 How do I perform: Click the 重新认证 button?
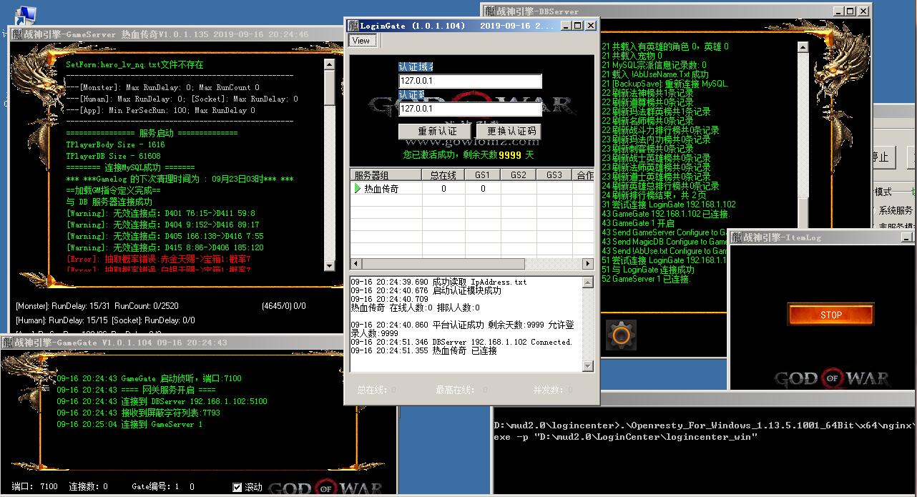437,132
